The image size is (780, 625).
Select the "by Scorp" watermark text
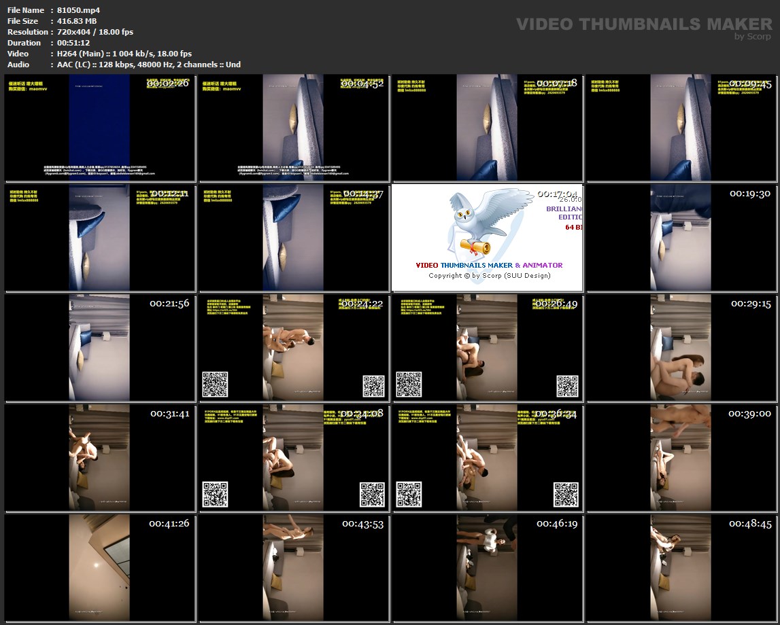click(x=753, y=37)
